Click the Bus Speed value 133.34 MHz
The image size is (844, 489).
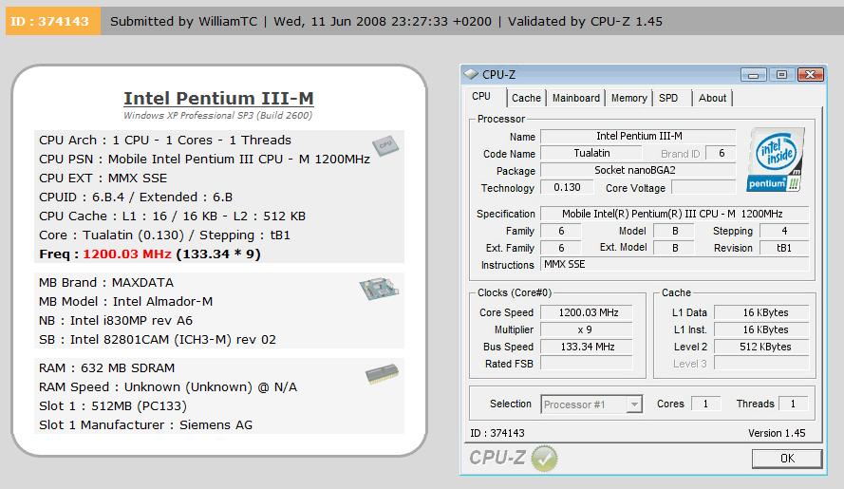587,347
